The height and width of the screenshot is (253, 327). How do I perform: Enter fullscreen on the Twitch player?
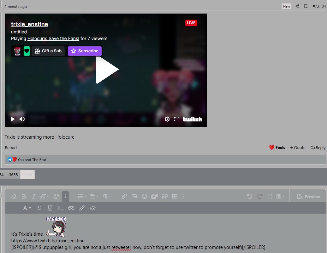click(177, 119)
